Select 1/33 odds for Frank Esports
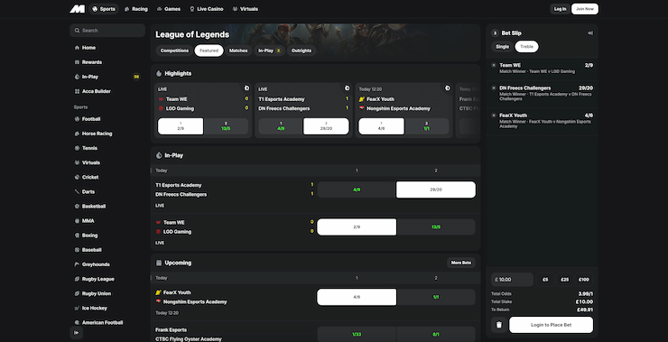This screenshot has width=668, height=342. click(x=357, y=335)
